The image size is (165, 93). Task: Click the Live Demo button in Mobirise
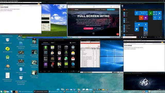[99, 28]
